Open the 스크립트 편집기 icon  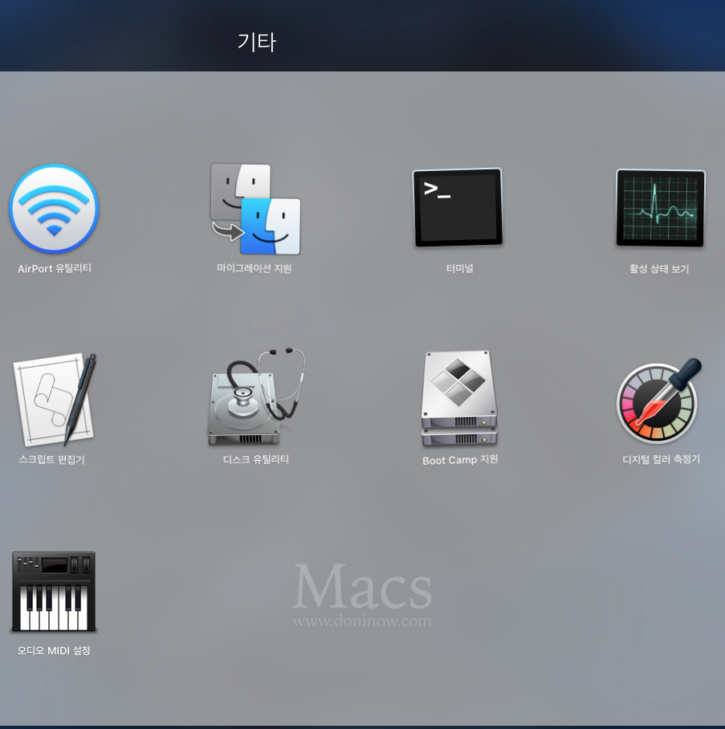(54, 399)
